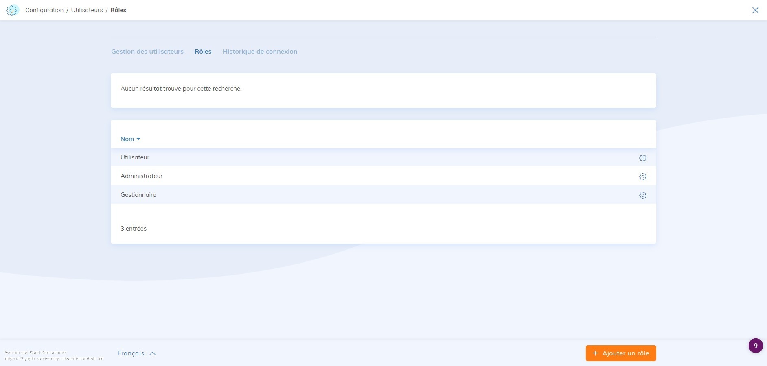Open the Historique de connexion tab
The image size is (767, 366).
[260, 52]
